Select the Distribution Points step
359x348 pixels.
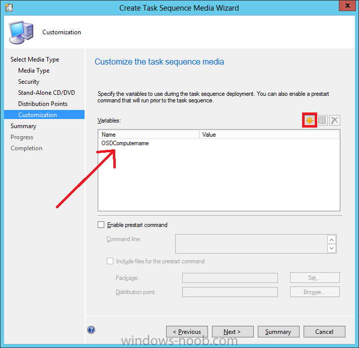[43, 104]
